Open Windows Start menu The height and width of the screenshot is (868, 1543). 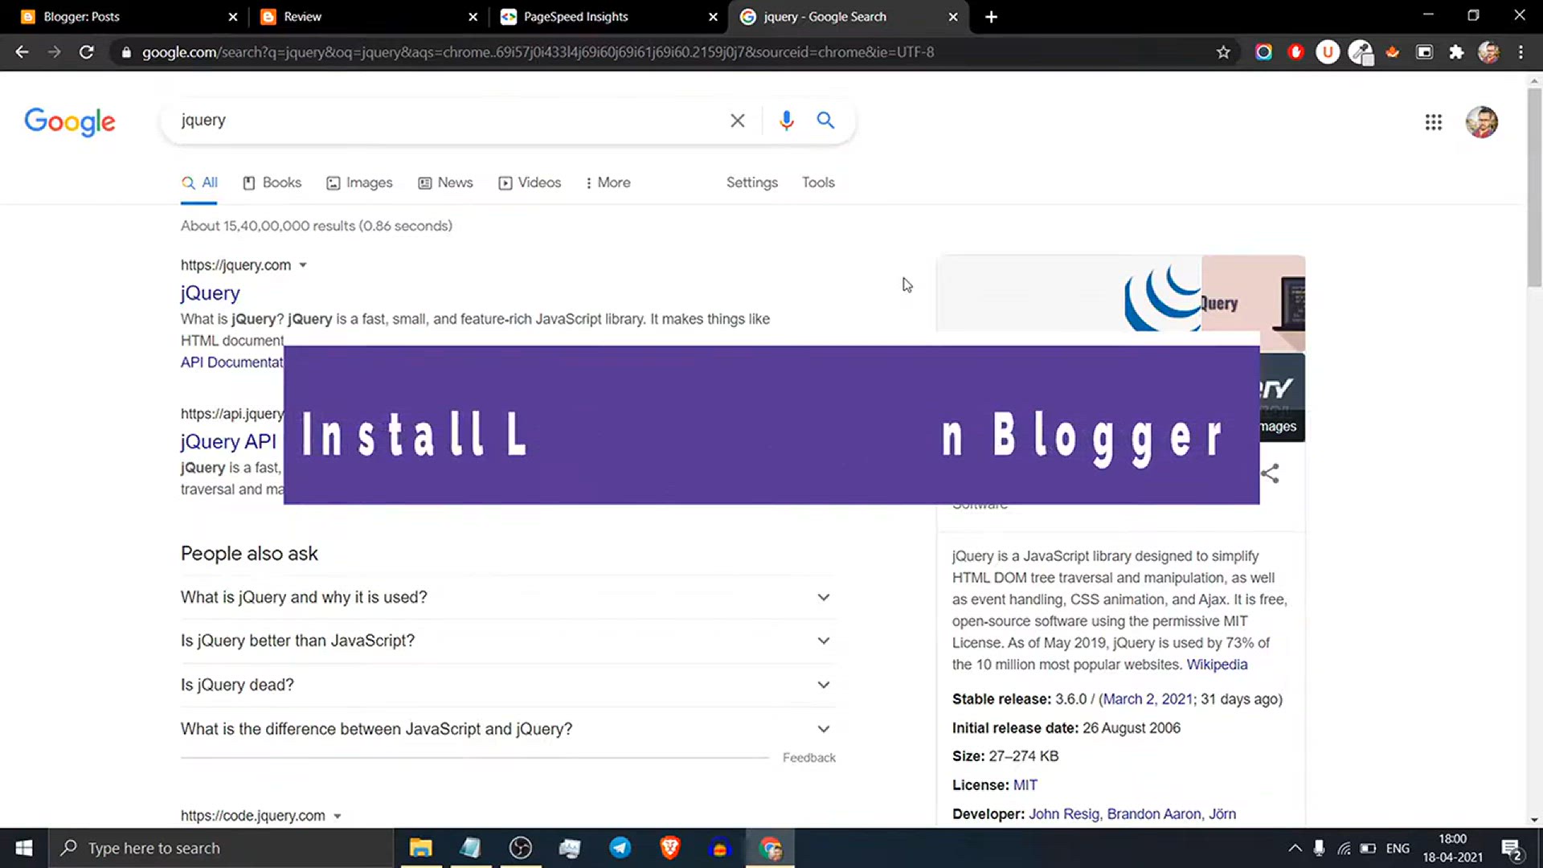[24, 848]
